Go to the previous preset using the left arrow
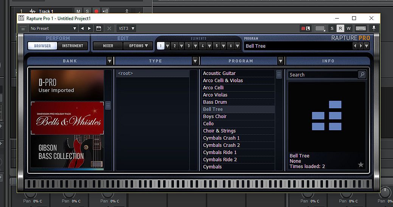393x207 pixels. 82,28
